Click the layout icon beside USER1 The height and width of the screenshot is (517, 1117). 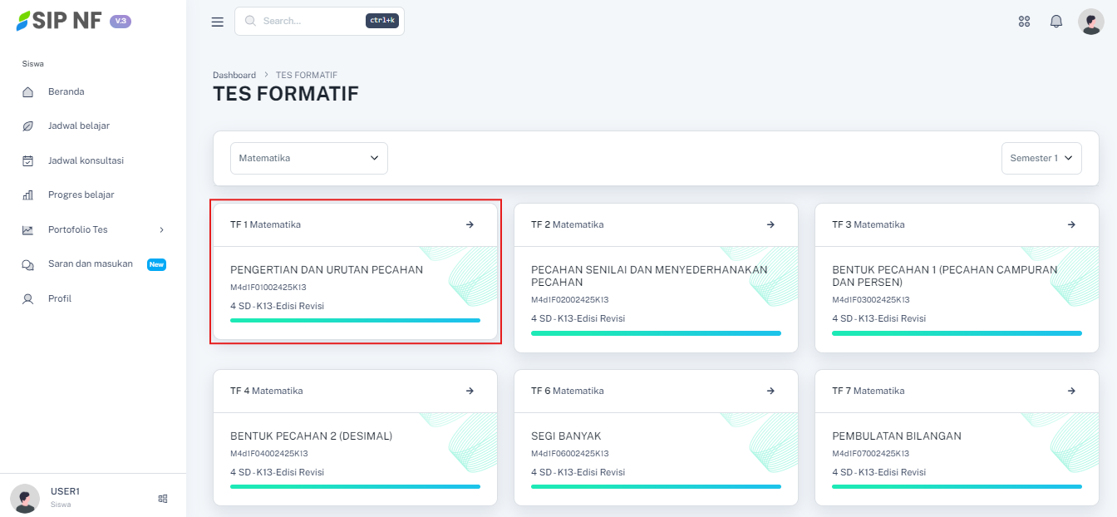click(x=163, y=499)
